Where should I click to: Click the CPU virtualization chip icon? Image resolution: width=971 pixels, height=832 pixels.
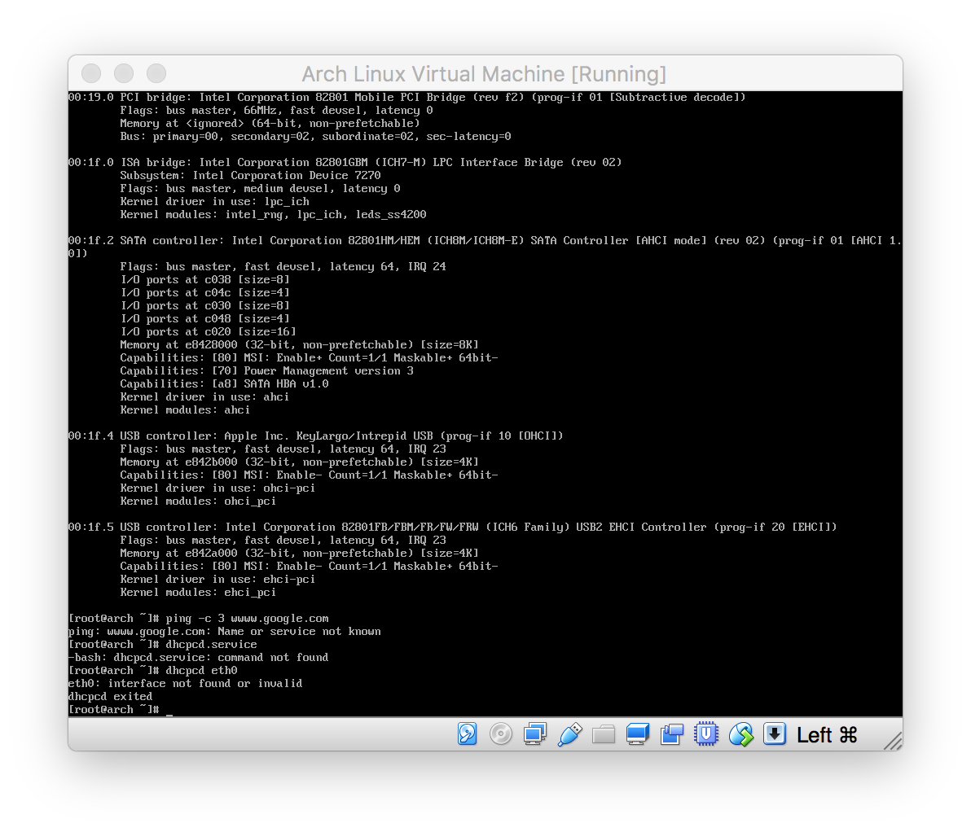(x=706, y=734)
